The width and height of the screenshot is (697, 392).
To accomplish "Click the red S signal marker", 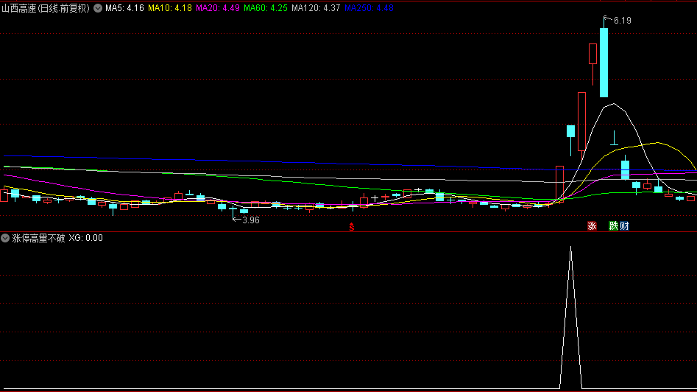I will click(x=352, y=227).
